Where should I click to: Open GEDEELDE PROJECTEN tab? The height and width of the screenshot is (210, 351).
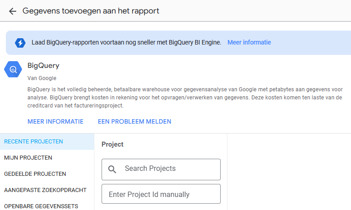pyautogui.click(x=47, y=174)
